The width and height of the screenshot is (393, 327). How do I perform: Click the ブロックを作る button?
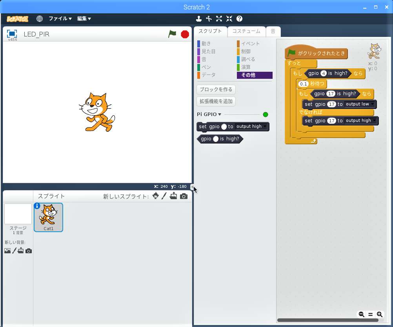point(216,89)
